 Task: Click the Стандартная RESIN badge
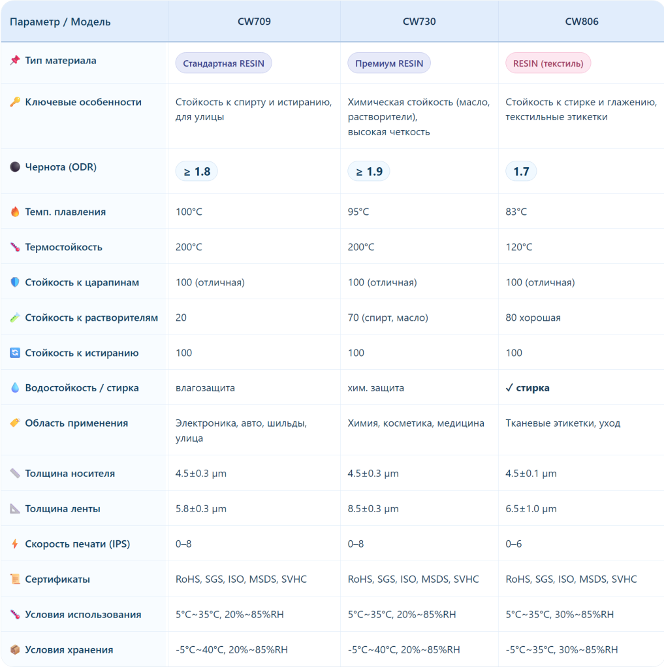[224, 63]
